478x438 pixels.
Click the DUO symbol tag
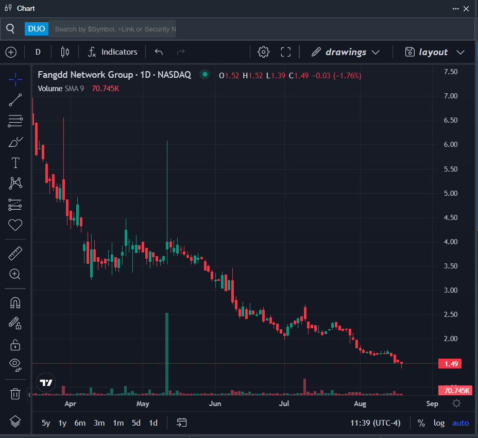36,29
